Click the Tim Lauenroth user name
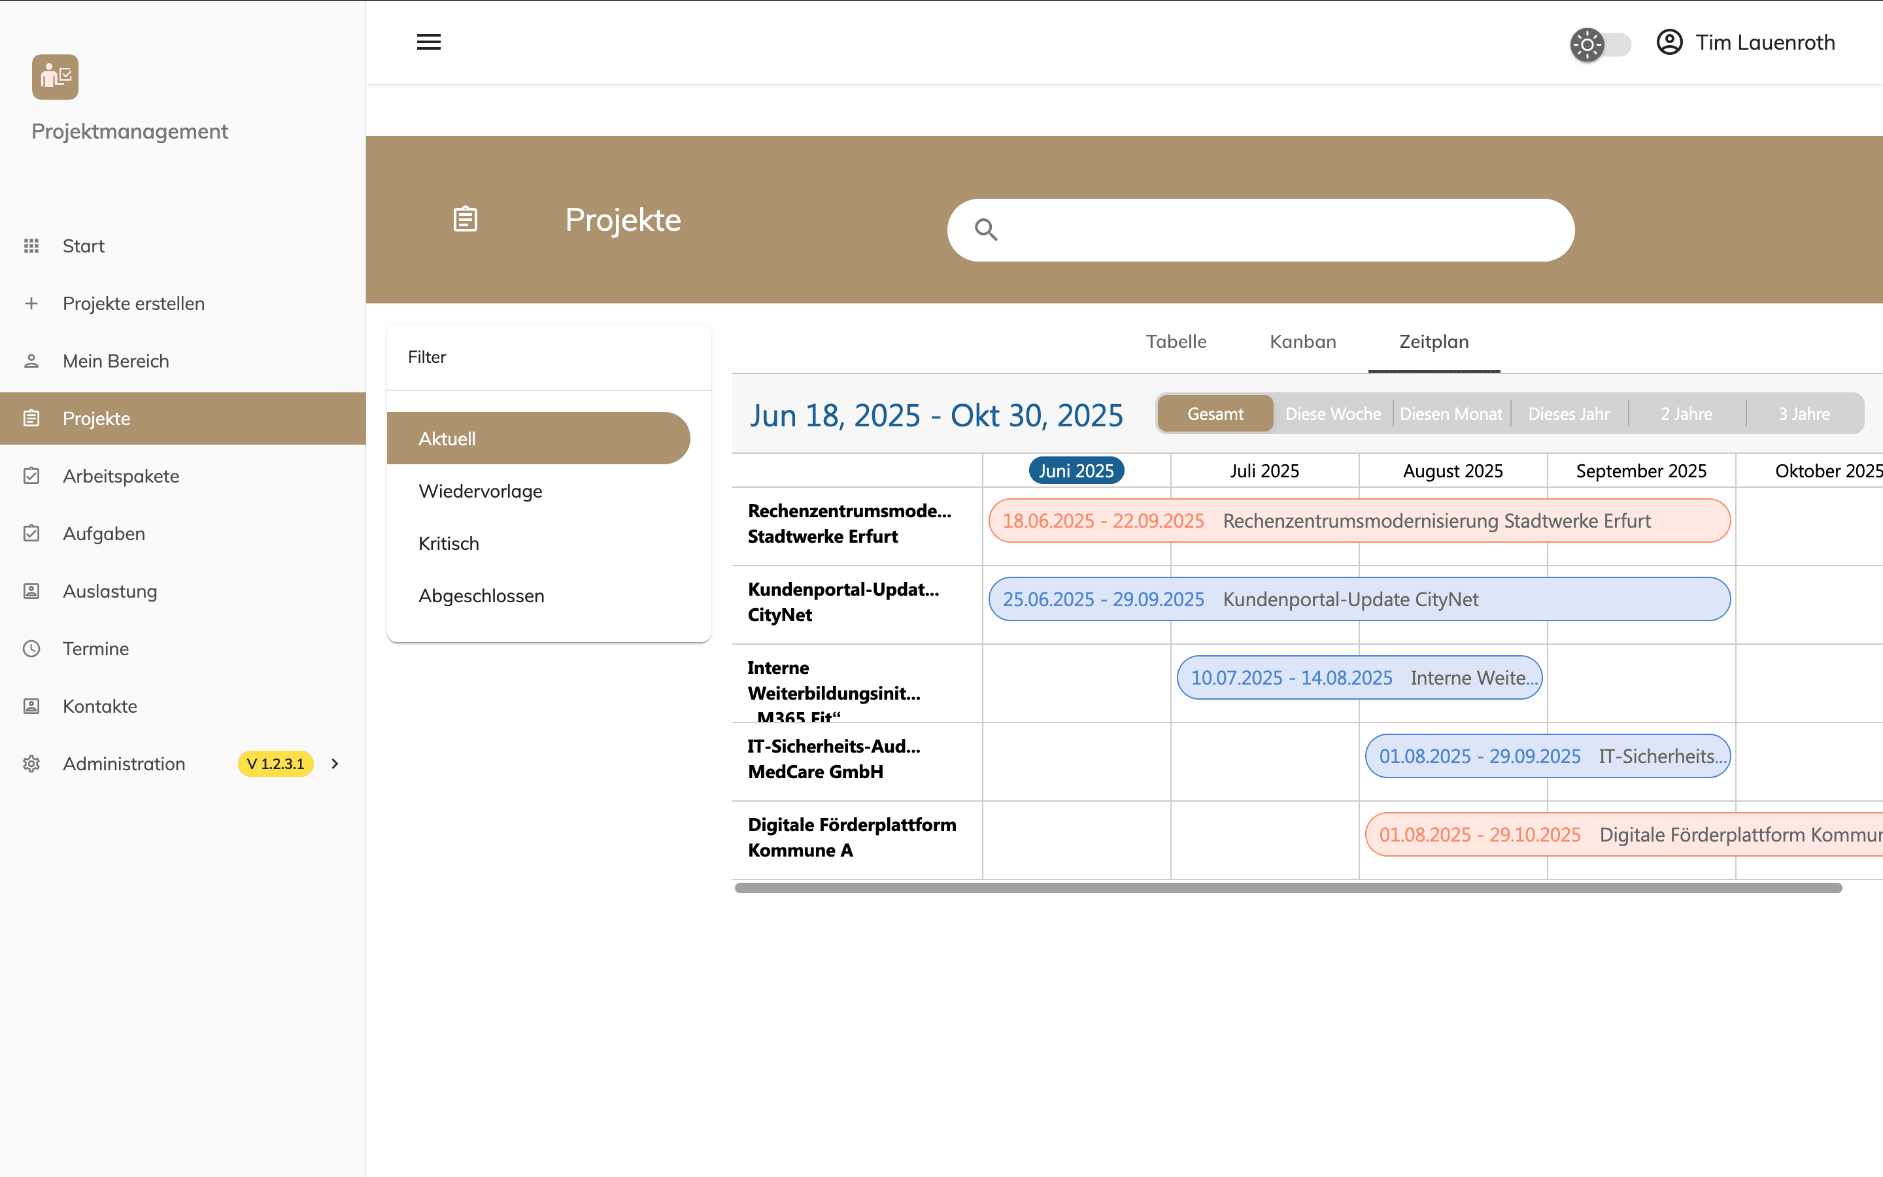The width and height of the screenshot is (1883, 1177). (x=1765, y=42)
